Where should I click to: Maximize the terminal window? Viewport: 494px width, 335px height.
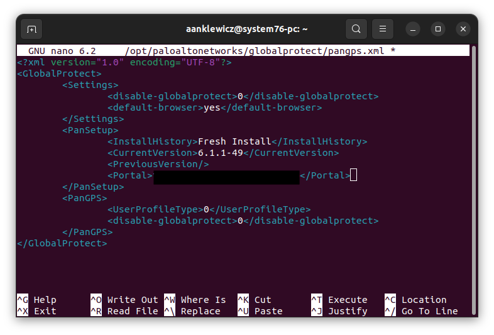click(x=438, y=29)
